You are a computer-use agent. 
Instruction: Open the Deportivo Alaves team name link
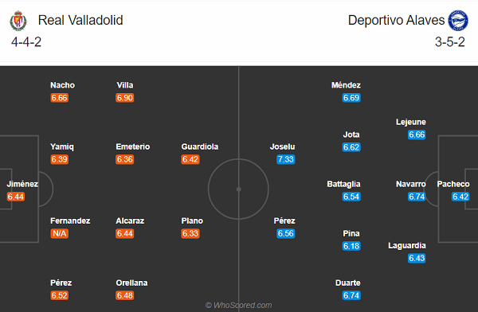tap(396, 21)
